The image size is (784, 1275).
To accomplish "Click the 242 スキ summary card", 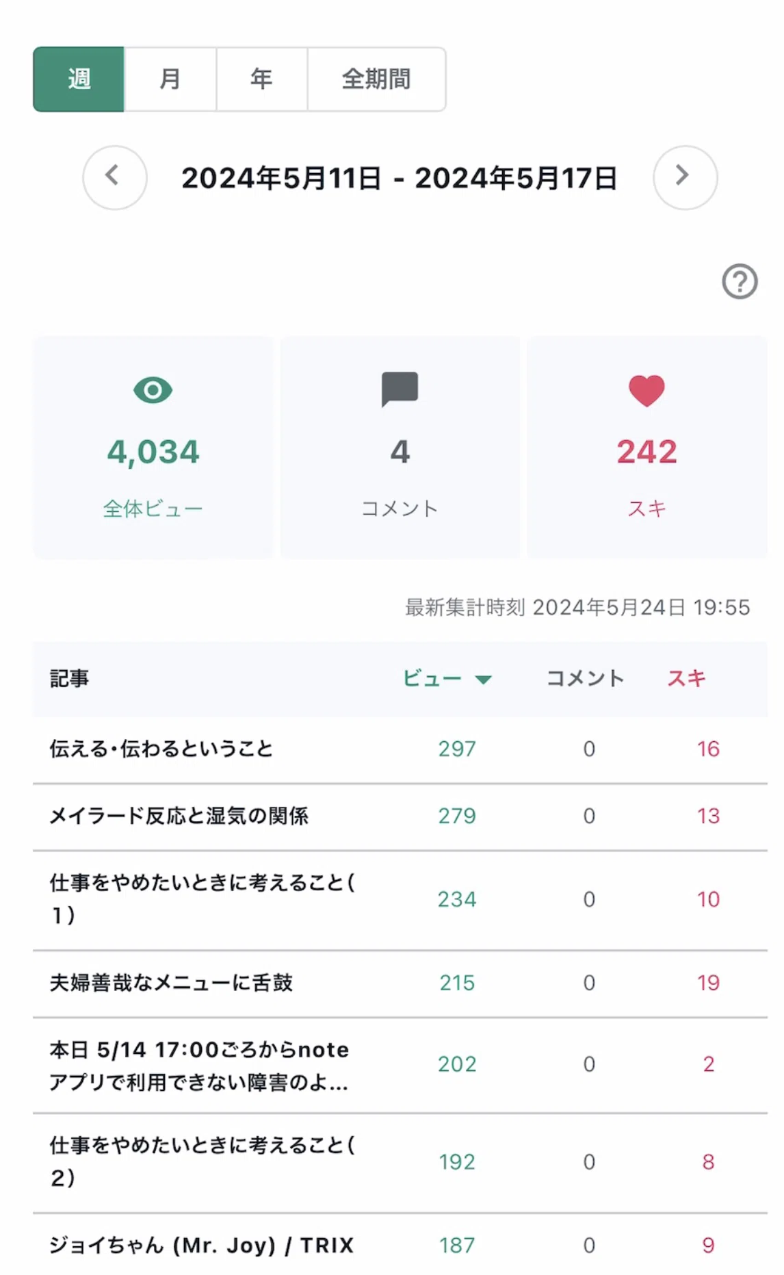I will point(647,447).
